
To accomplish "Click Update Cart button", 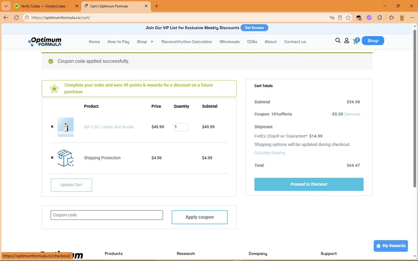I will (71, 185).
